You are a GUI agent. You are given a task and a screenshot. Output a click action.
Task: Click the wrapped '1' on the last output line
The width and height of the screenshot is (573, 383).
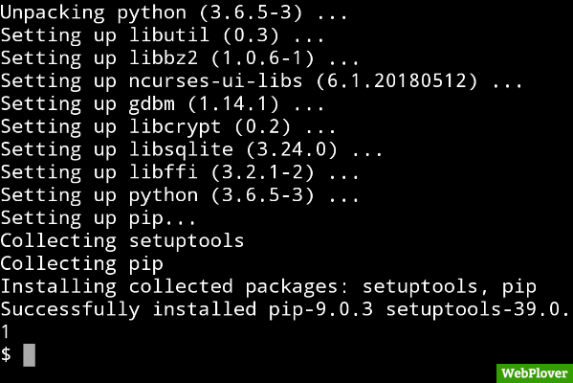click(x=5, y=332)
